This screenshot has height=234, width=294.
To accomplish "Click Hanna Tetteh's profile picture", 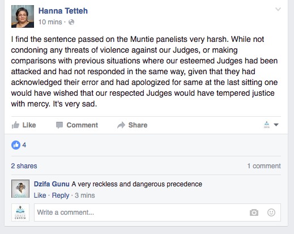I will pyautogui.click(x=23, y=16).
